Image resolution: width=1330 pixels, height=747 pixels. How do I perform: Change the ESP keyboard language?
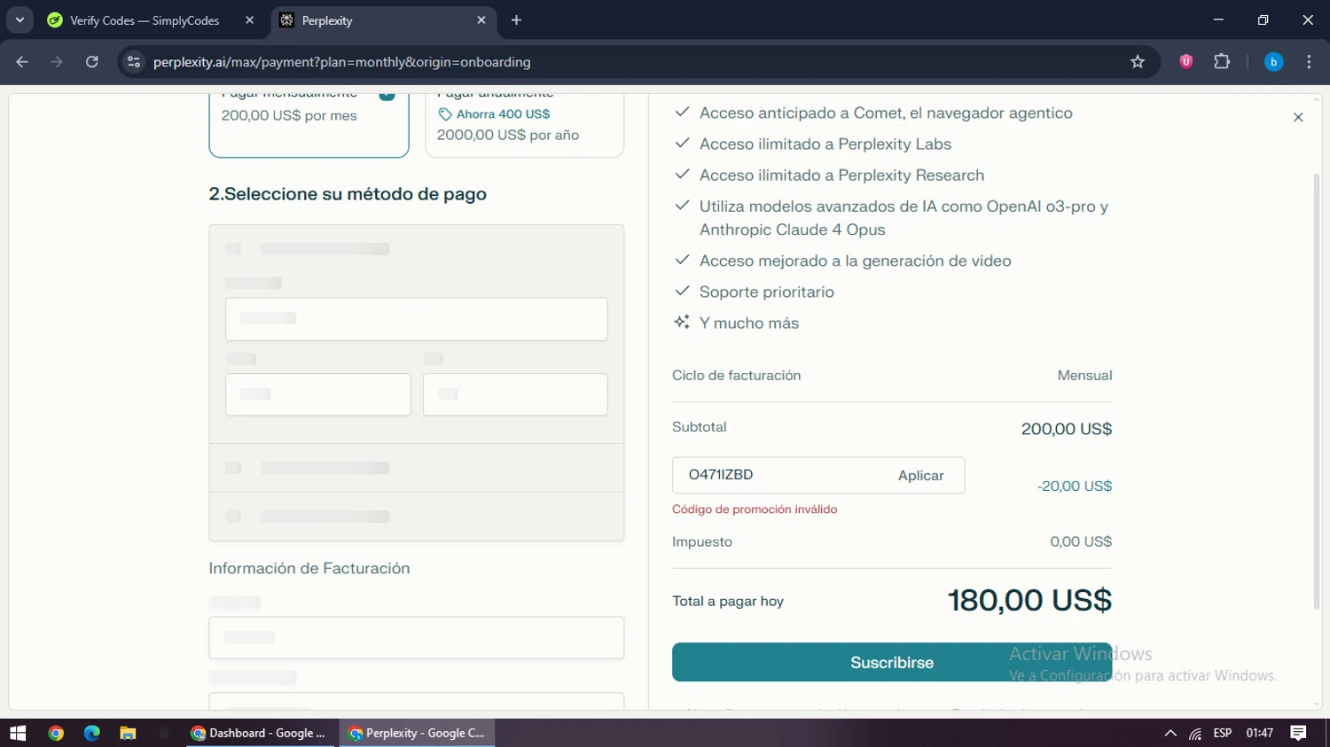click(x=1223, y=733)
